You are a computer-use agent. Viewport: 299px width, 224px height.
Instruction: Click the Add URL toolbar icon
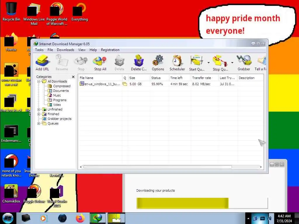click(x=42, y=63)
